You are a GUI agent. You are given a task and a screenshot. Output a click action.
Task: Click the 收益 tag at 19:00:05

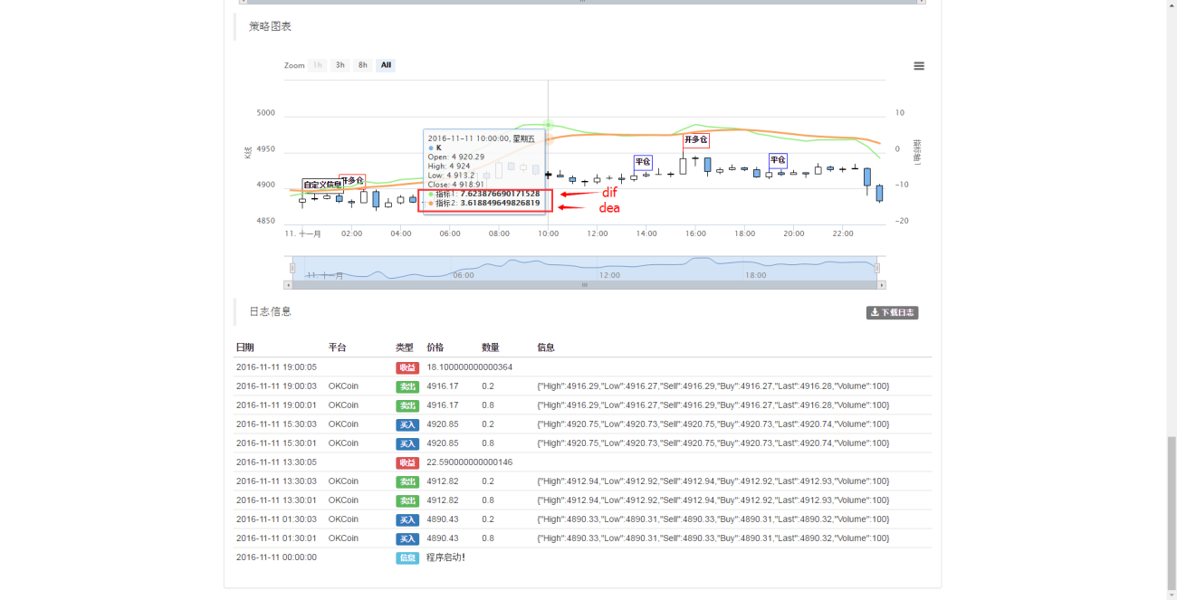(x=407, y=367)
